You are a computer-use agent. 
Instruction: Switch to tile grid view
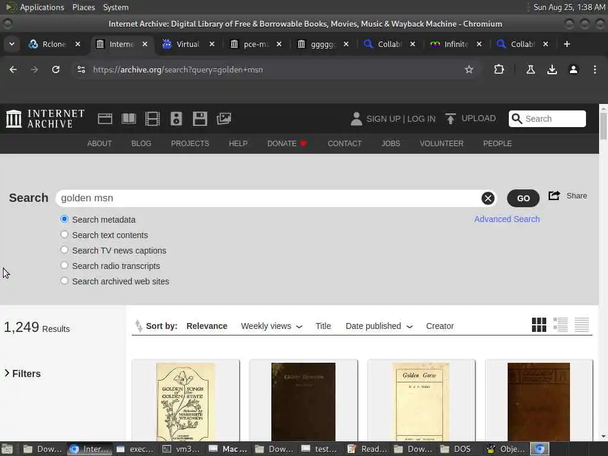[x=539, y=325]
